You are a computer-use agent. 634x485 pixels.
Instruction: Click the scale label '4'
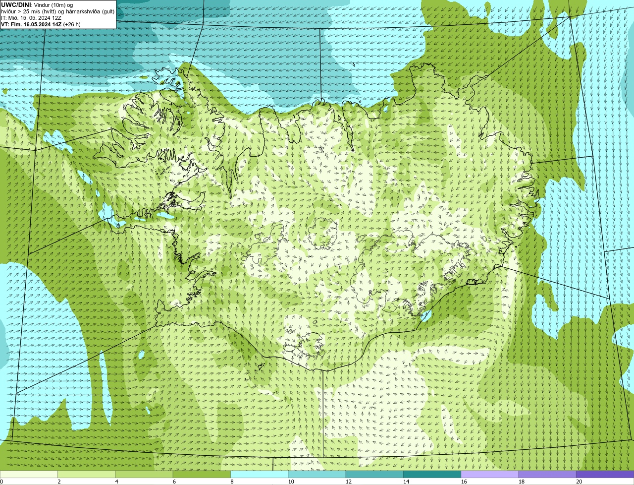(116, 482)
